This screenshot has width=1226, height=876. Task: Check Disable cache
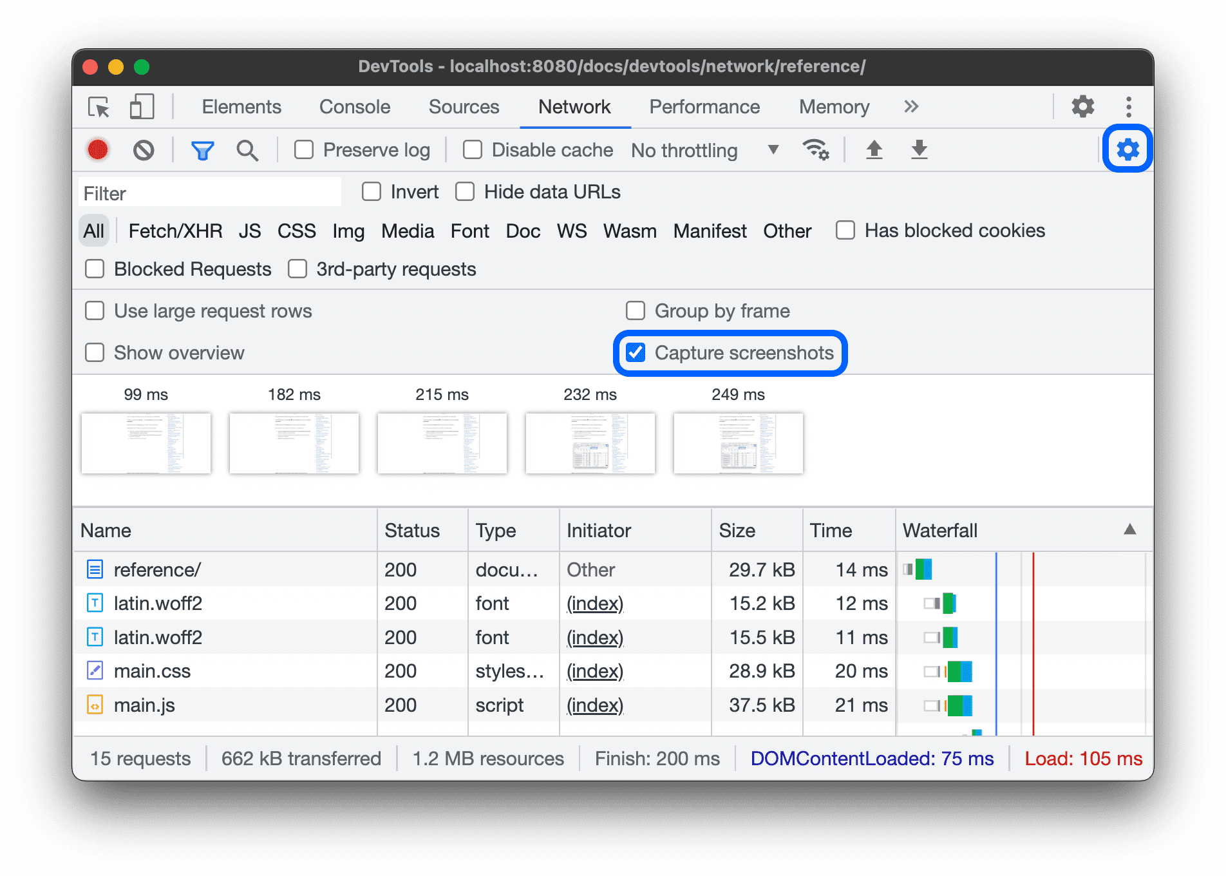point(472,149)
